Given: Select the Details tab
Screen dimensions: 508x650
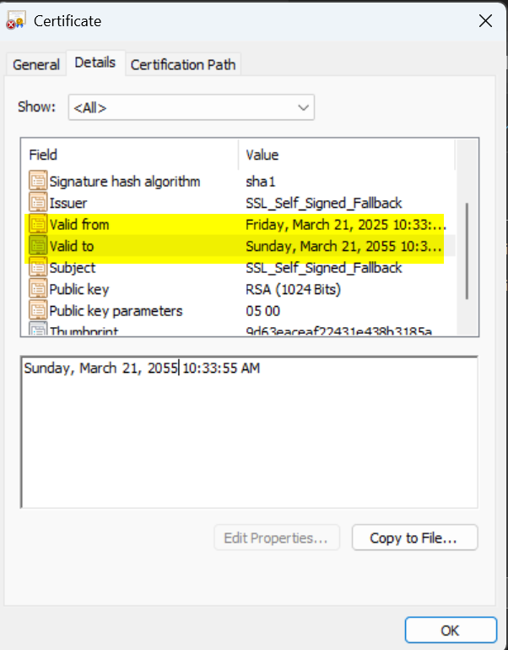Looking at the screenshot, I should [95, 63].
